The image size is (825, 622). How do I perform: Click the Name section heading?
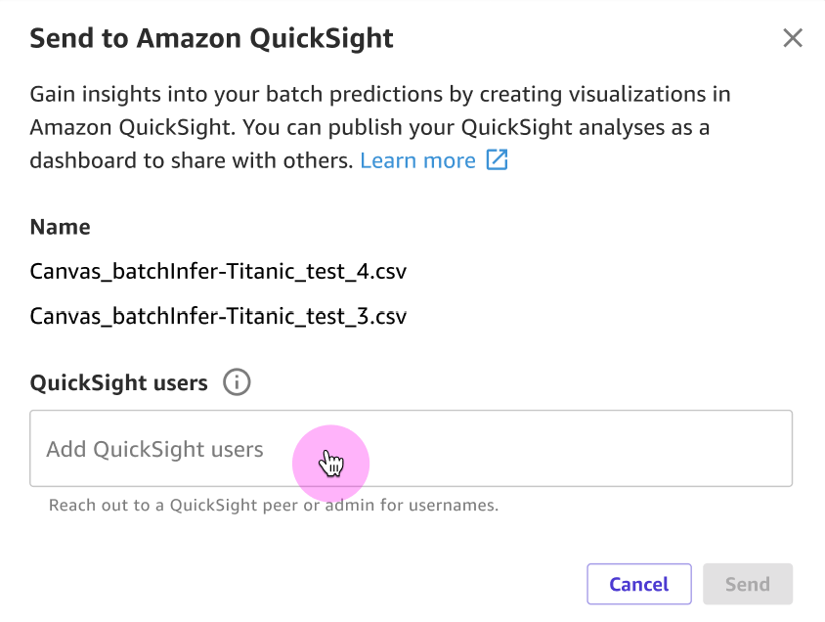(60, 226)
